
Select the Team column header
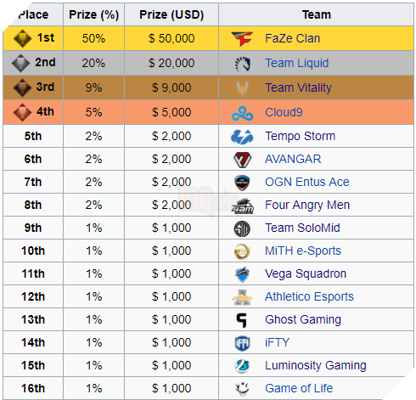(316, 14)
